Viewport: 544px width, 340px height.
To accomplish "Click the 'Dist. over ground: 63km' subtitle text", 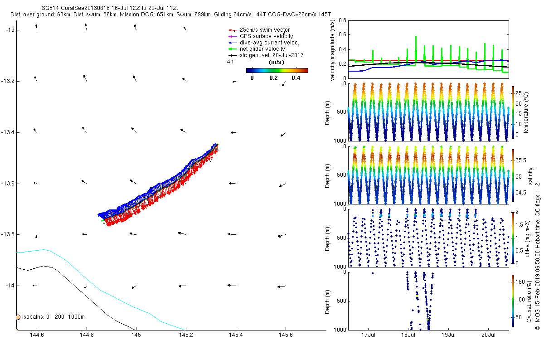I will pos(41,15).
